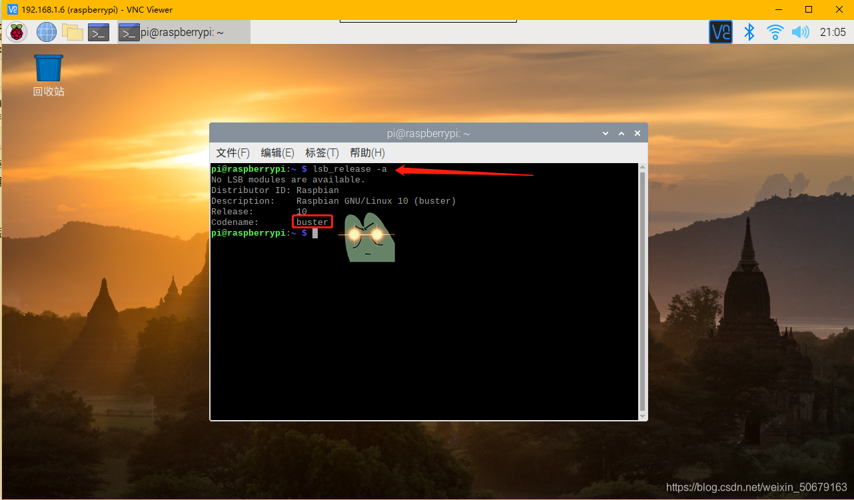Launch a new terminal from the panel

tap(99, 32)
